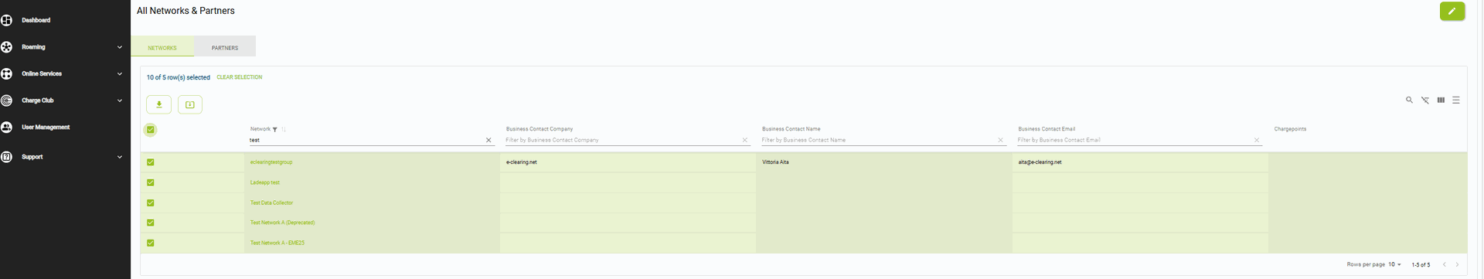The height and width of the screenshot is (279, 1484).
Task: Click the green pencil edit button
Action: point(1452,12)
